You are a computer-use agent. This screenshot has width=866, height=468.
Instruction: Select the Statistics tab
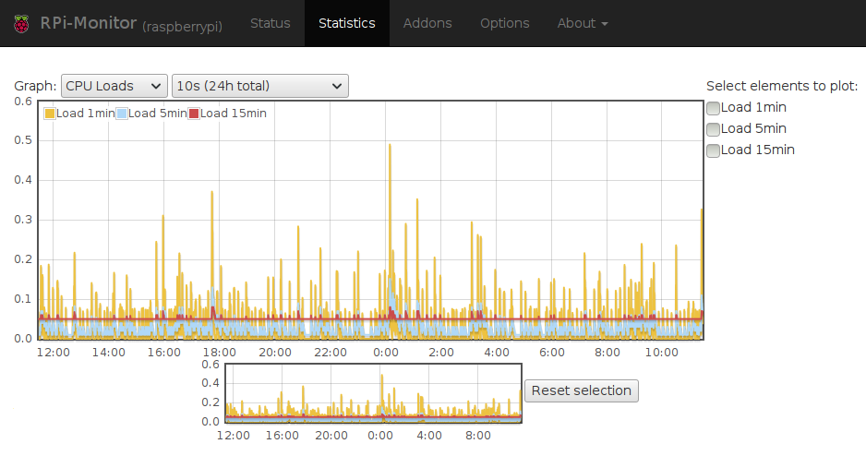tap(347, 23)
